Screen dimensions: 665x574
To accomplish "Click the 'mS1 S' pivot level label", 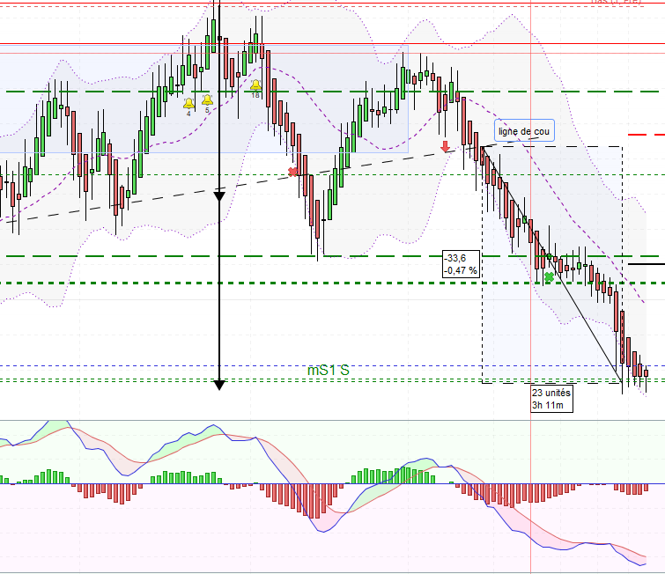I will [329, 370].
